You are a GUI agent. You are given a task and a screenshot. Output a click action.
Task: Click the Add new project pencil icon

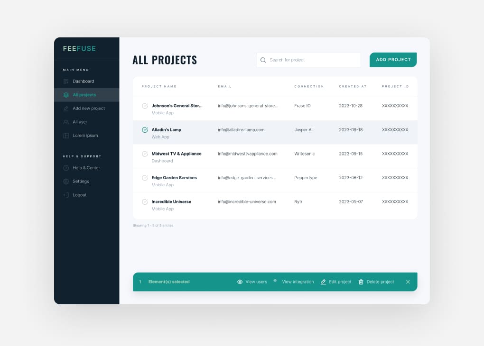point(66,109)
